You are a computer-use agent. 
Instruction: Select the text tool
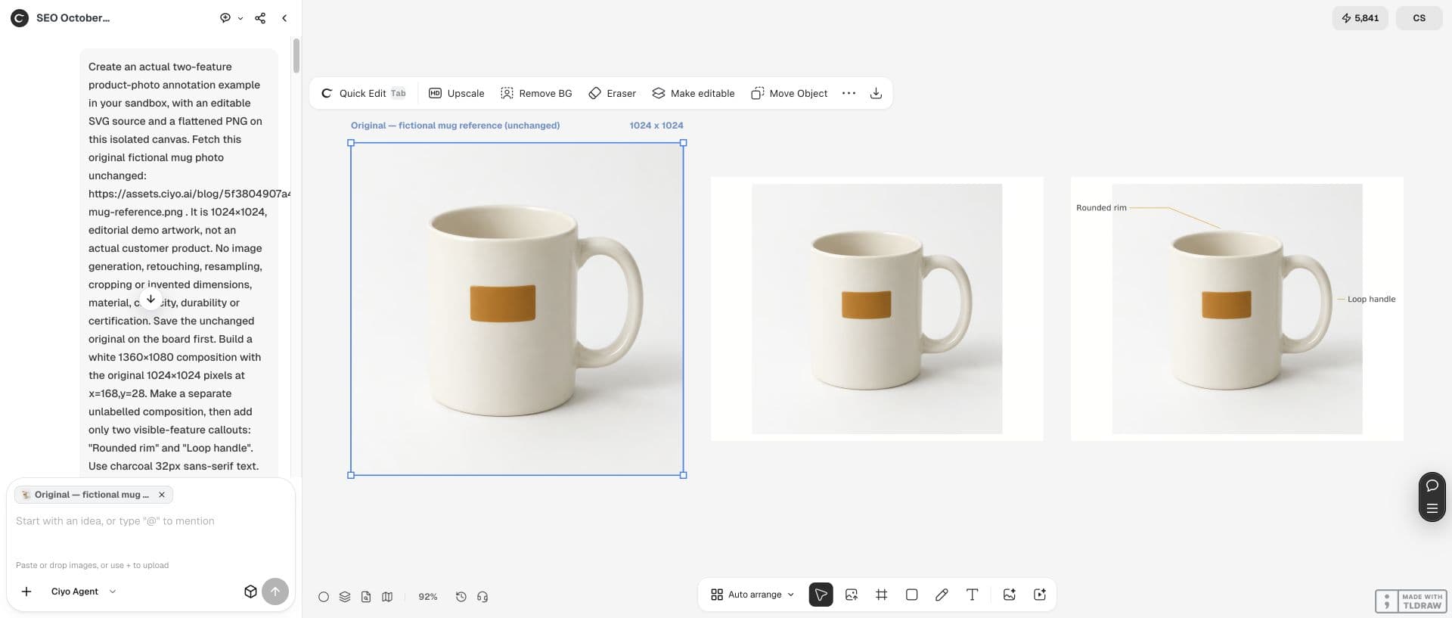(x=972, y=595)
